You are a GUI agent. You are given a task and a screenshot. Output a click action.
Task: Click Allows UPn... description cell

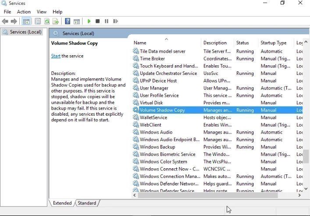click(217, 81)
